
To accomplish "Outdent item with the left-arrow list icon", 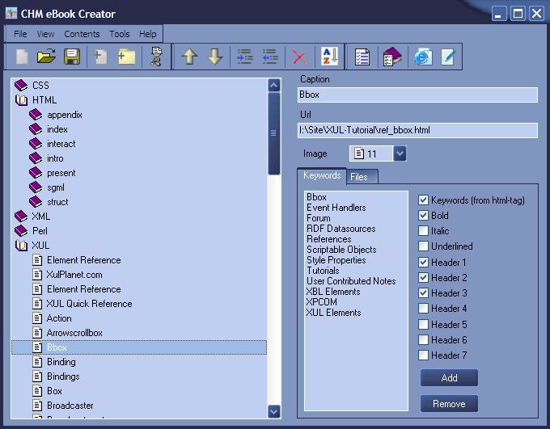I will tap(270, 57).
